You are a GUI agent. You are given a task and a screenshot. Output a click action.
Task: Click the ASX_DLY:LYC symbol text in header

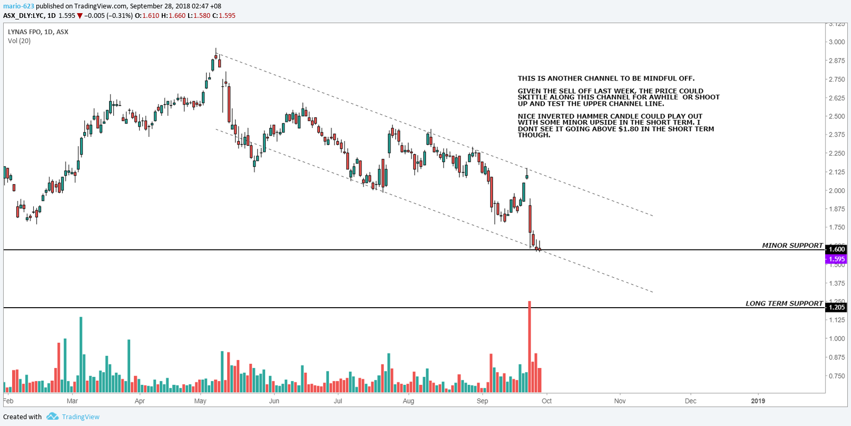[x=24, y=16]
